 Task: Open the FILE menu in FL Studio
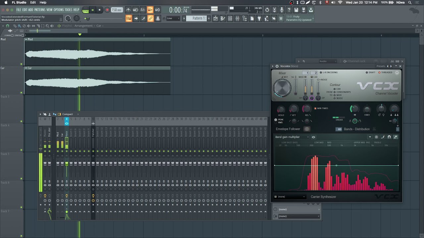[19, 10]
